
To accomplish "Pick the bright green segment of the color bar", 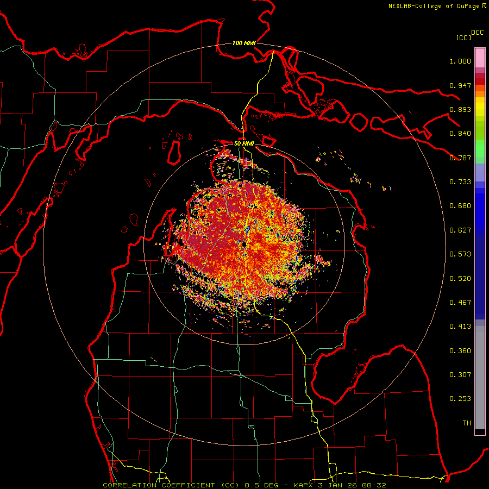I will point(480,148).
